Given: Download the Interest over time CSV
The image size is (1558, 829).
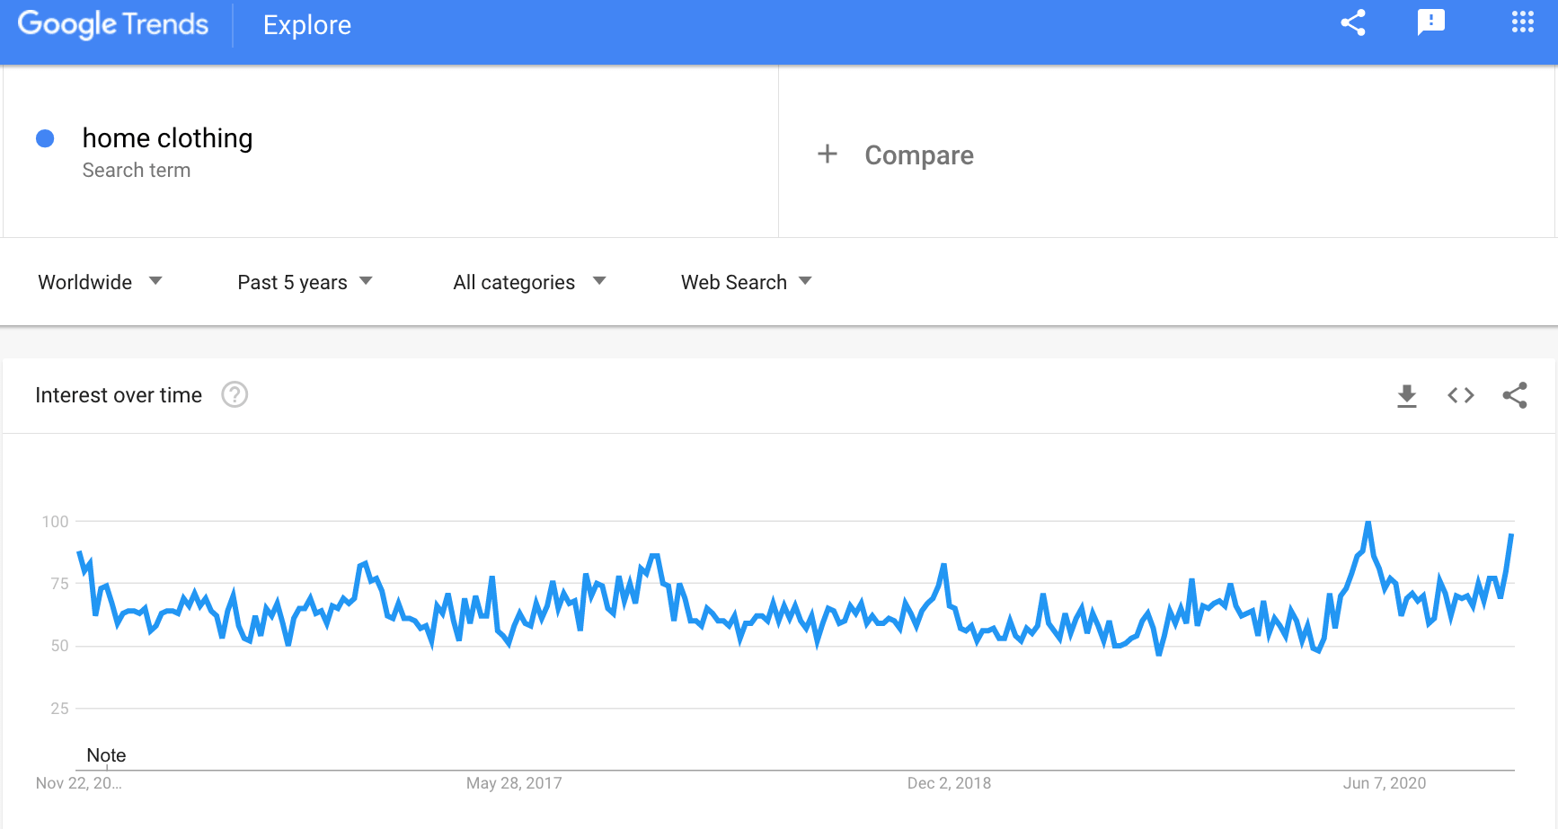Looking at the screenshot, I should click(1407, 395).
